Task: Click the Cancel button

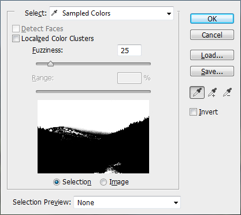Action: [x=212, y=35]
